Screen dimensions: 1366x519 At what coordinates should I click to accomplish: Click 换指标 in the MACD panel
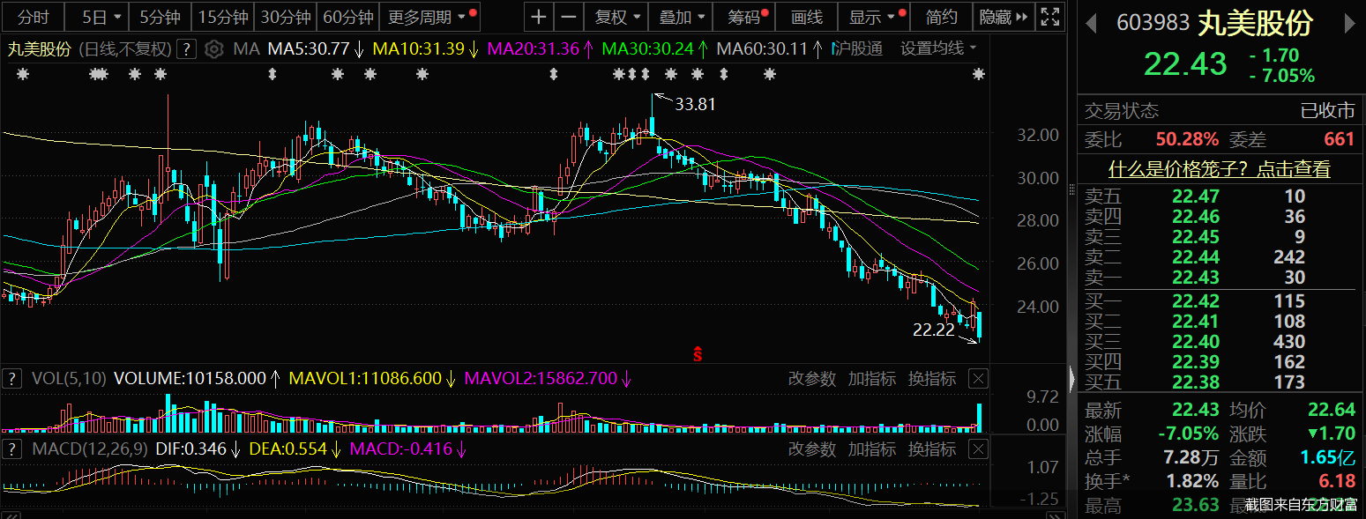click(932, 449)
